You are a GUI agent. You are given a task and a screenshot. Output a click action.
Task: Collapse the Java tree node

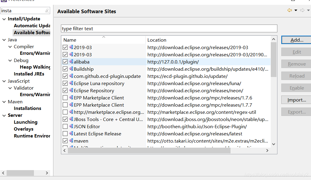pos(4,40)
